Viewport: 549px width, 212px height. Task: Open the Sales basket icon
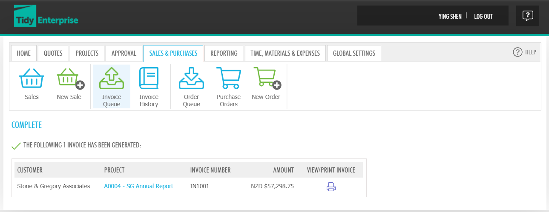(32, 85)
